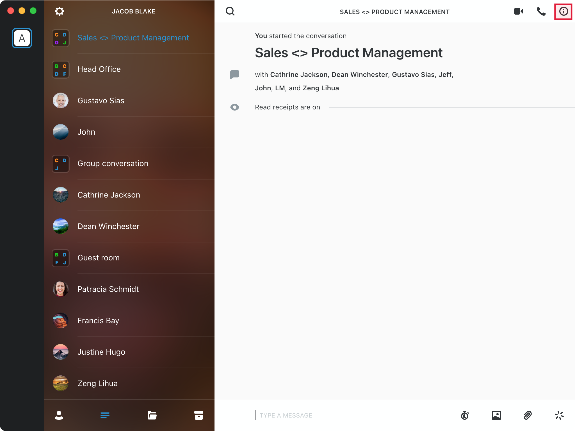Open the conversation with John

click(x=129, y=132)
